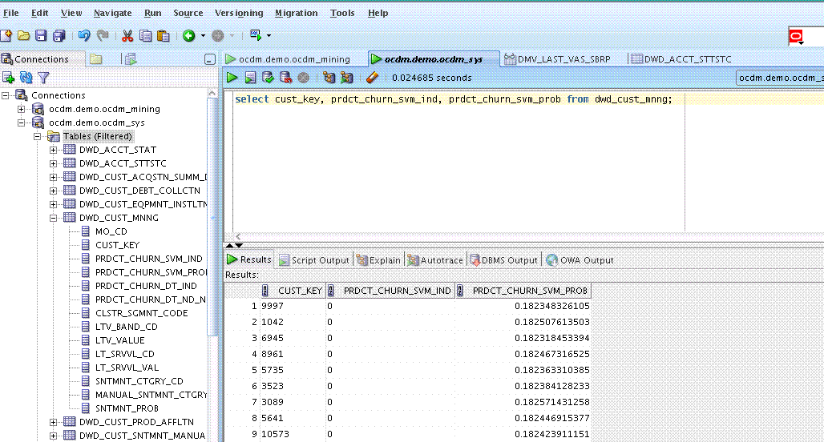
Task: Click the filter funnel icon in Connections
Action: [43, 78]
